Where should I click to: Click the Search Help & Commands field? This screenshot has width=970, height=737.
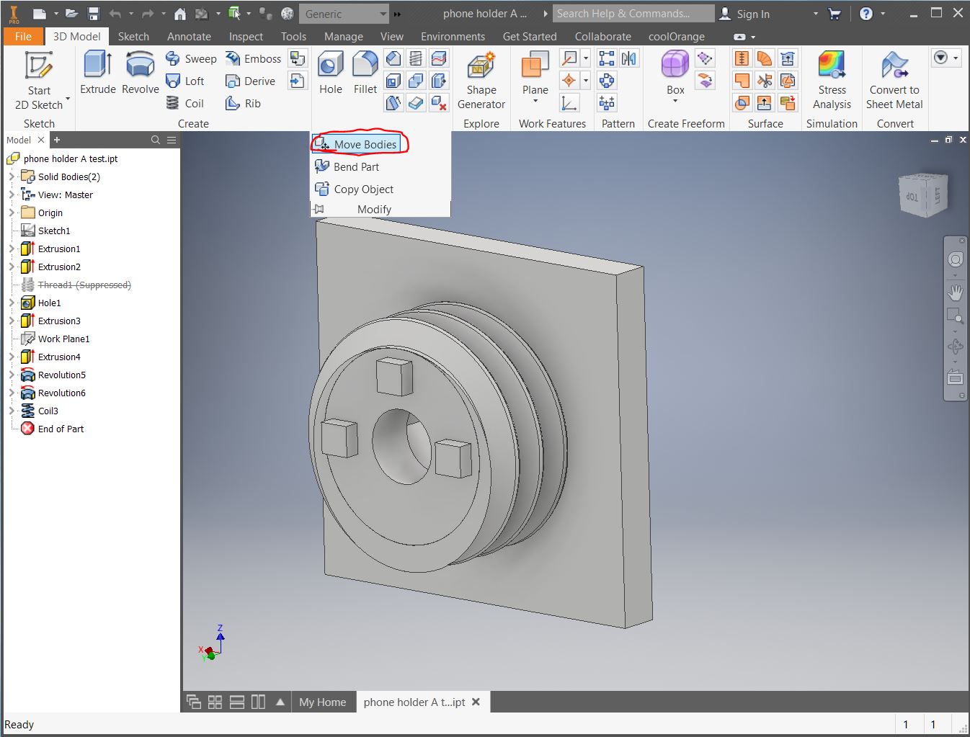[633, 14]
